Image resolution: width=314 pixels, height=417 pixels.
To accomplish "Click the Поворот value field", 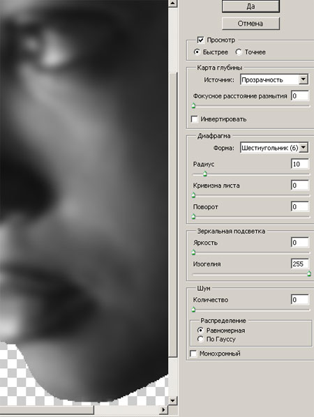I will click(x=300, y=206).
